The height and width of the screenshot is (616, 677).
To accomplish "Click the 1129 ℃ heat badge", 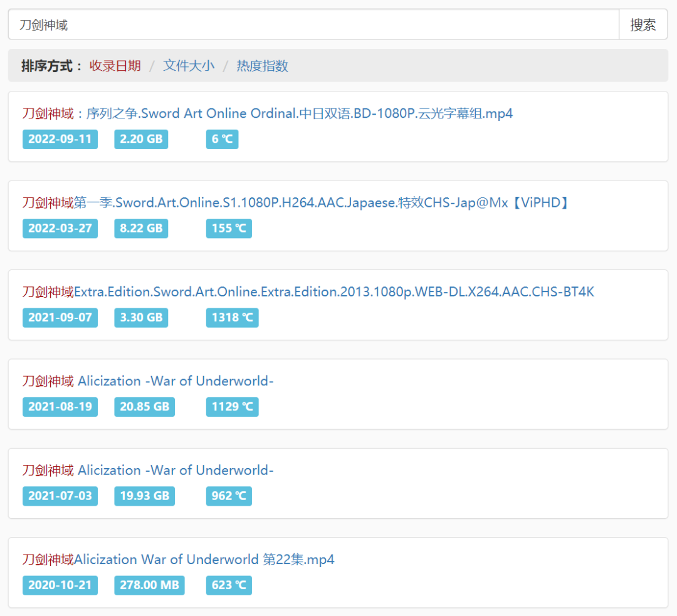I will point(233,407).
